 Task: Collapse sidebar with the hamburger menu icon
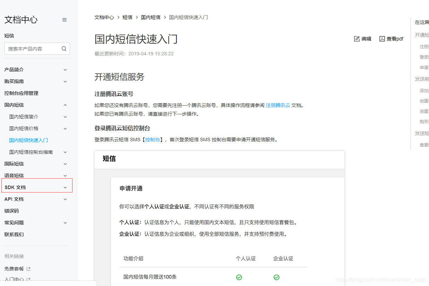point(65,20)
